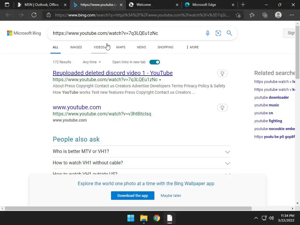Search using an image icon
Viewport: 300px width, 225px height.
click(218, 33)
